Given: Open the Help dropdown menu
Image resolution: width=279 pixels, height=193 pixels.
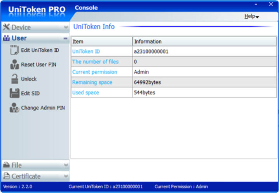Looking at the screenshot, I should 251,16.
